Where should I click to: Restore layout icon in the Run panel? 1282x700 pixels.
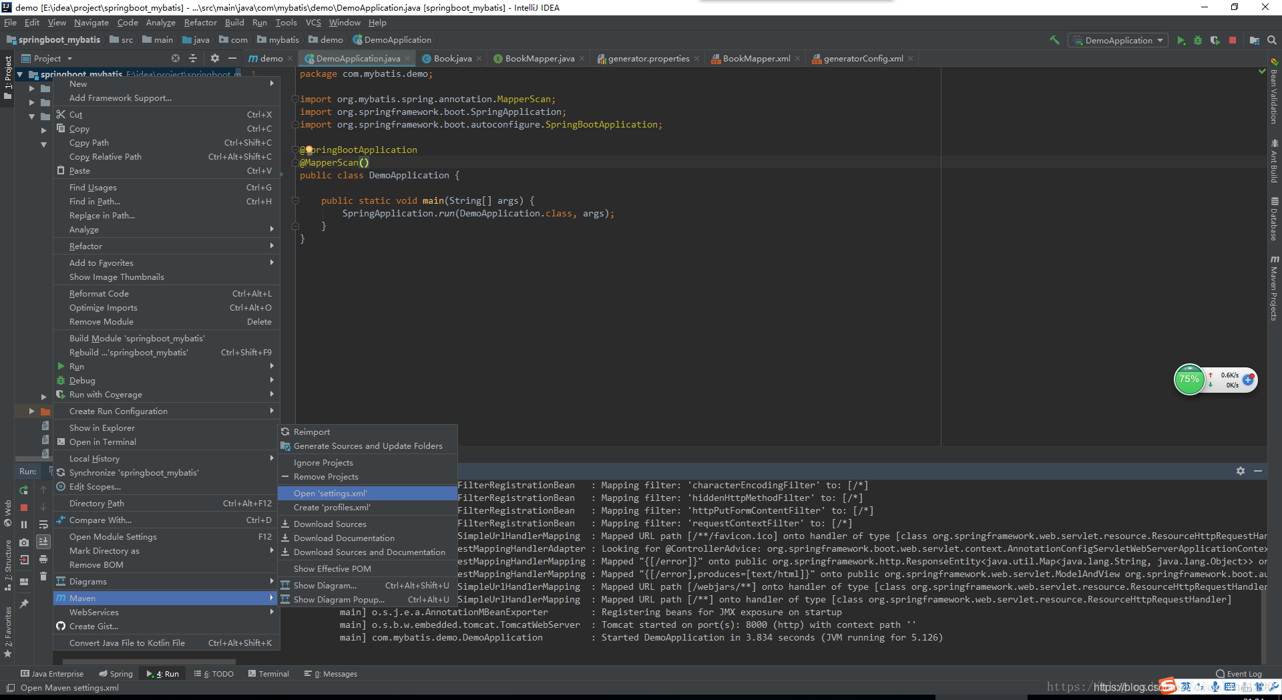[24, 582]
